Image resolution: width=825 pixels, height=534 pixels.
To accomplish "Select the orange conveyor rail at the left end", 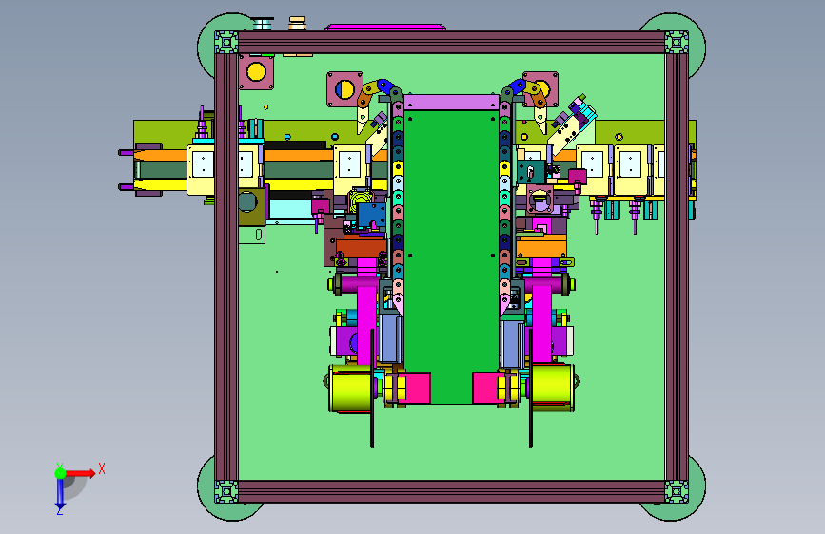I will (161, 156).
